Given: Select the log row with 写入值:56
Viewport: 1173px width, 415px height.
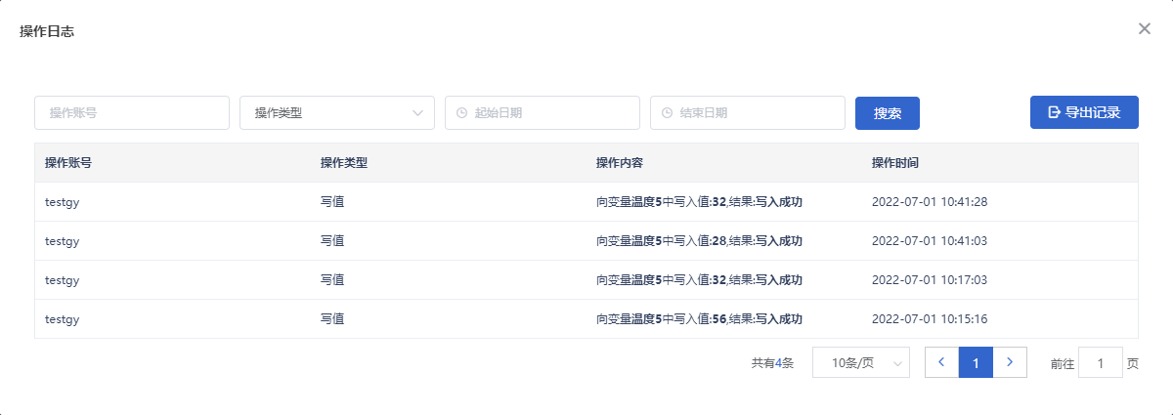Looking at the screenshot, I should click(x=586, y=318).
